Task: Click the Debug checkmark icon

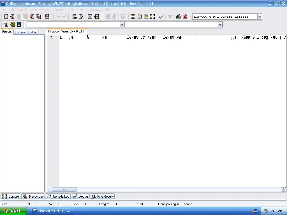Action: tap(161, 17)
